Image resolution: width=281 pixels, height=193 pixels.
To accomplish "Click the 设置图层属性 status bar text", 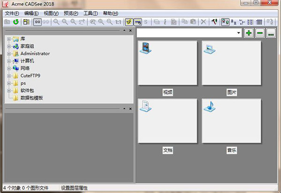I will (x=74, y=188).
